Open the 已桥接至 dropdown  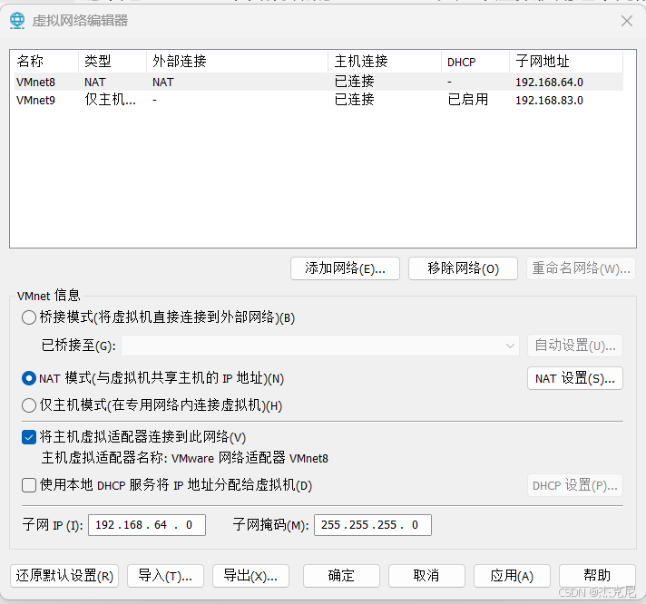[x=320, y=346]
